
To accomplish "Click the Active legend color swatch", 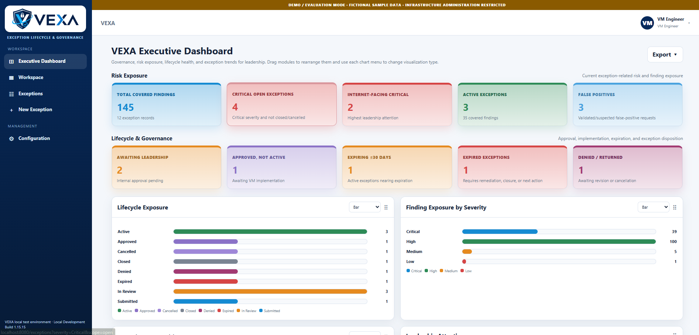I will point(119,311).
